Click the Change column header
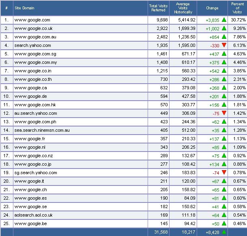Image resolution: width=247 pixels, height=236 pixels. 212,8
